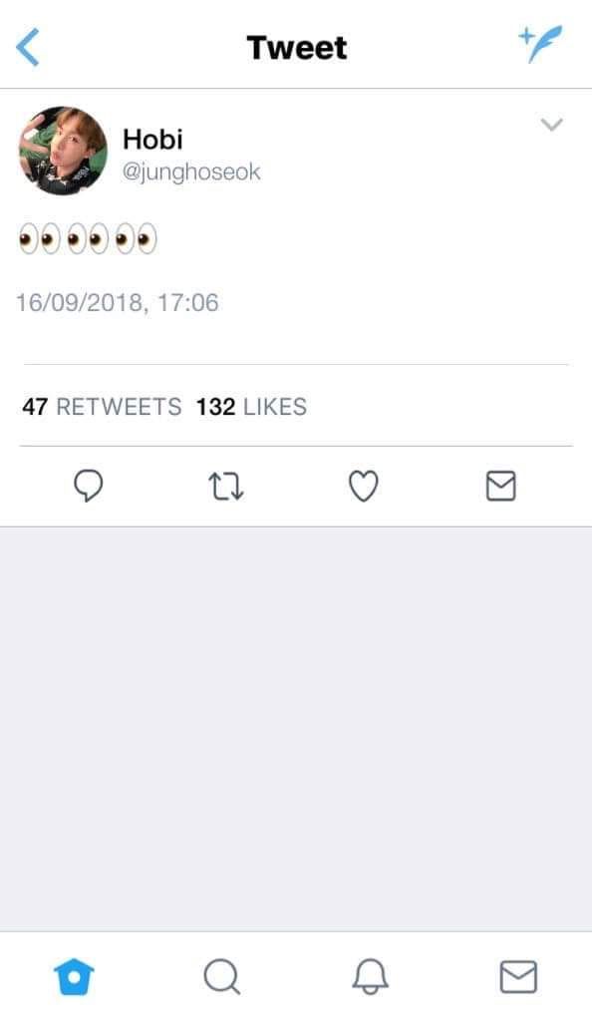Open the Hobi display name profile
Viewport: 592px width, 1020px height.
[x=152, y=140]
